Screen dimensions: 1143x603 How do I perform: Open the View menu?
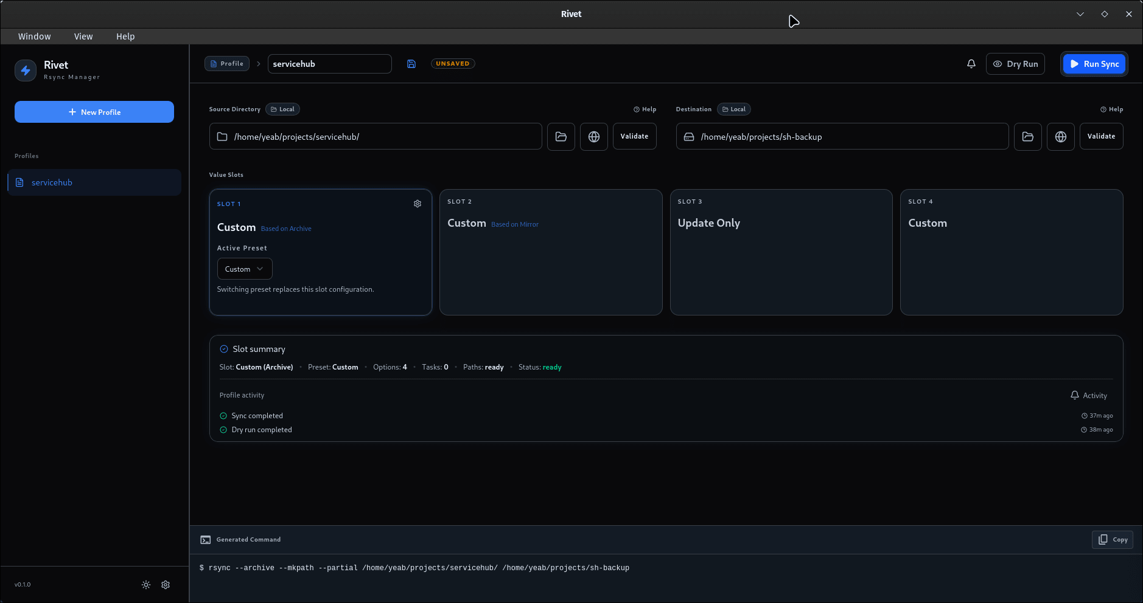pyautogui.click(x=83, y=36)
